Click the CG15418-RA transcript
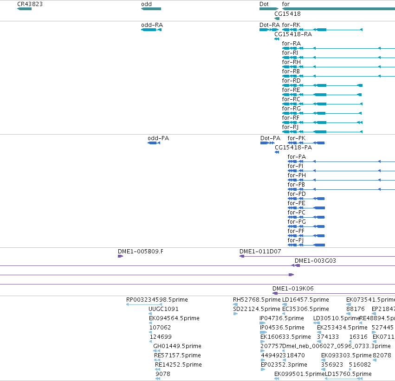 point(277,39)
